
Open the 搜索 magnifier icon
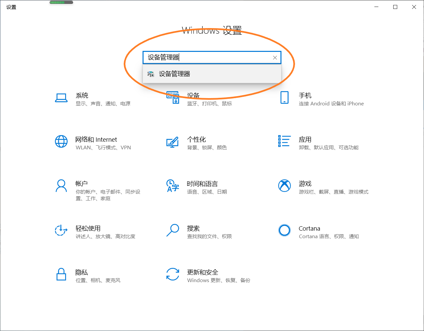pyautogui.click(x=173, y=230)
